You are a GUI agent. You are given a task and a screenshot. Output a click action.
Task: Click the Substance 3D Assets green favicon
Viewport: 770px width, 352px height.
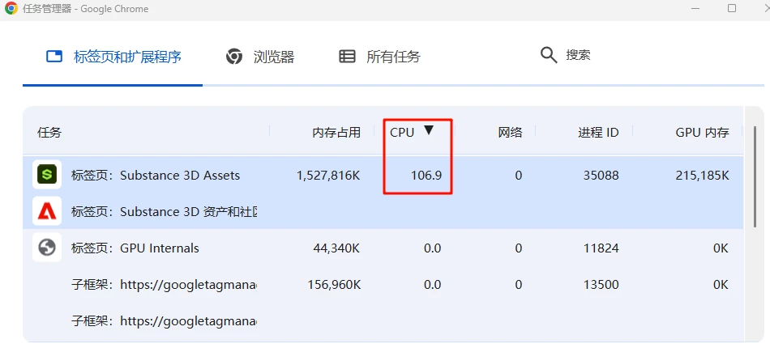pyautogui.click(x=47, y=175)
